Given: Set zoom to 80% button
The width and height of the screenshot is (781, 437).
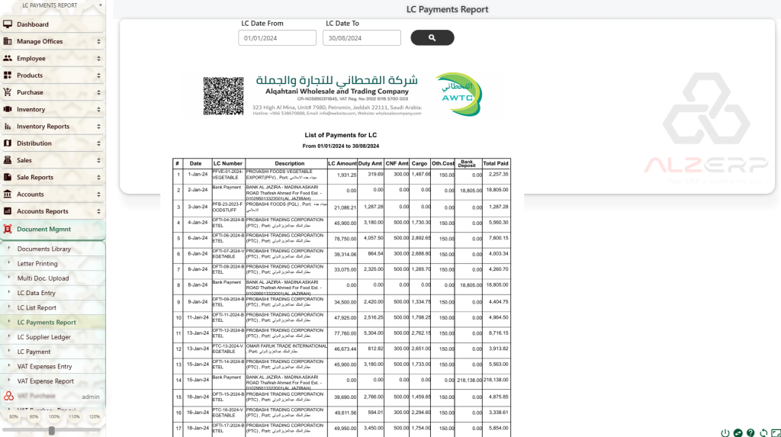Looking at the screenshot, I should pyautogui.click(x=14, y=416).
